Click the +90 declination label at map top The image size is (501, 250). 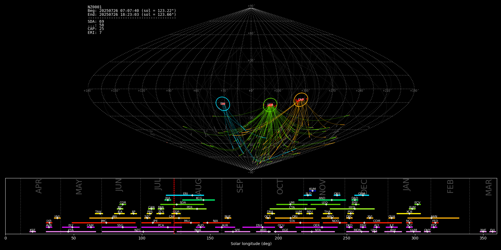point(251,6)
